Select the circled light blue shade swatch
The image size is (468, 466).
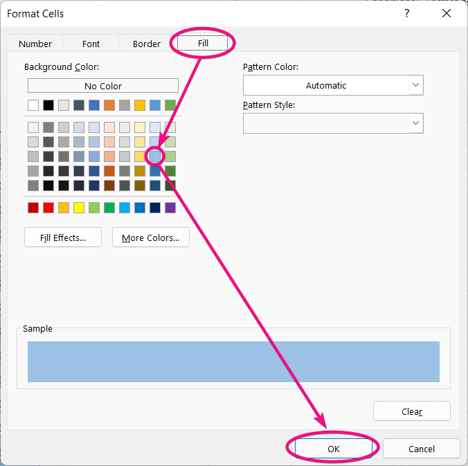click(155, 156)
